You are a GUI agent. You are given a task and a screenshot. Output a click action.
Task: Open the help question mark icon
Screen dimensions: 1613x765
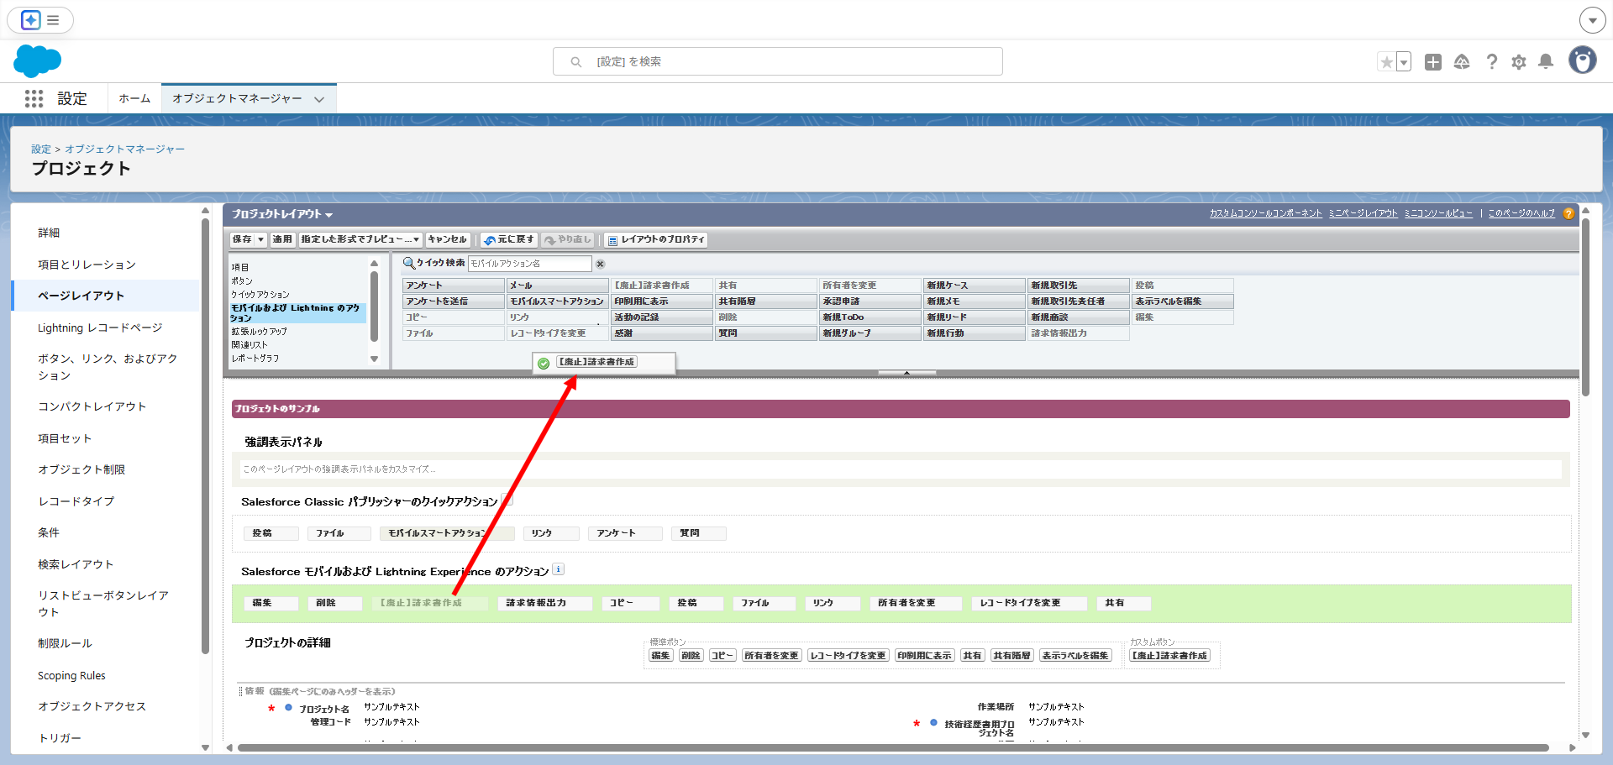[x=1491, y=62]
